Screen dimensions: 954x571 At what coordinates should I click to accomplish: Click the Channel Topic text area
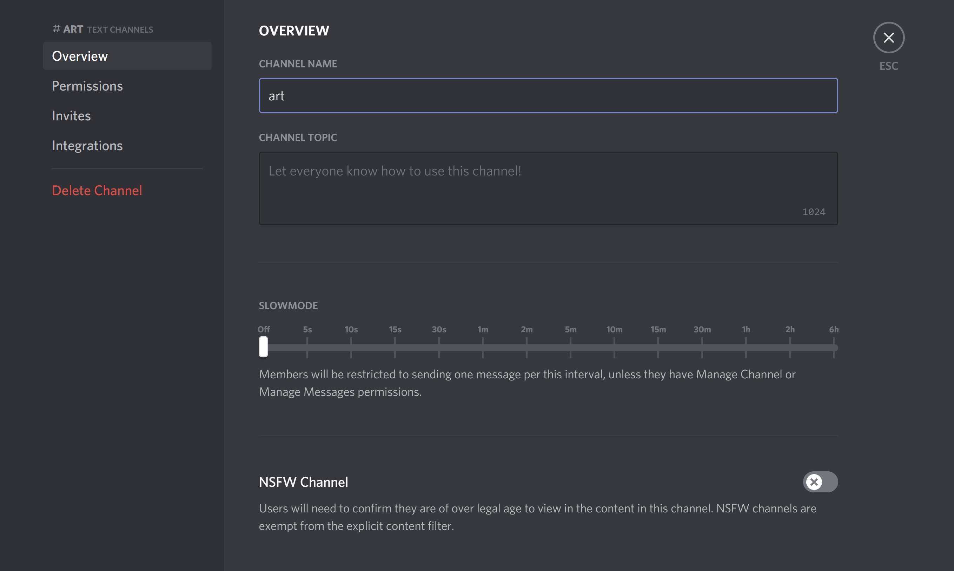(548, 188)
